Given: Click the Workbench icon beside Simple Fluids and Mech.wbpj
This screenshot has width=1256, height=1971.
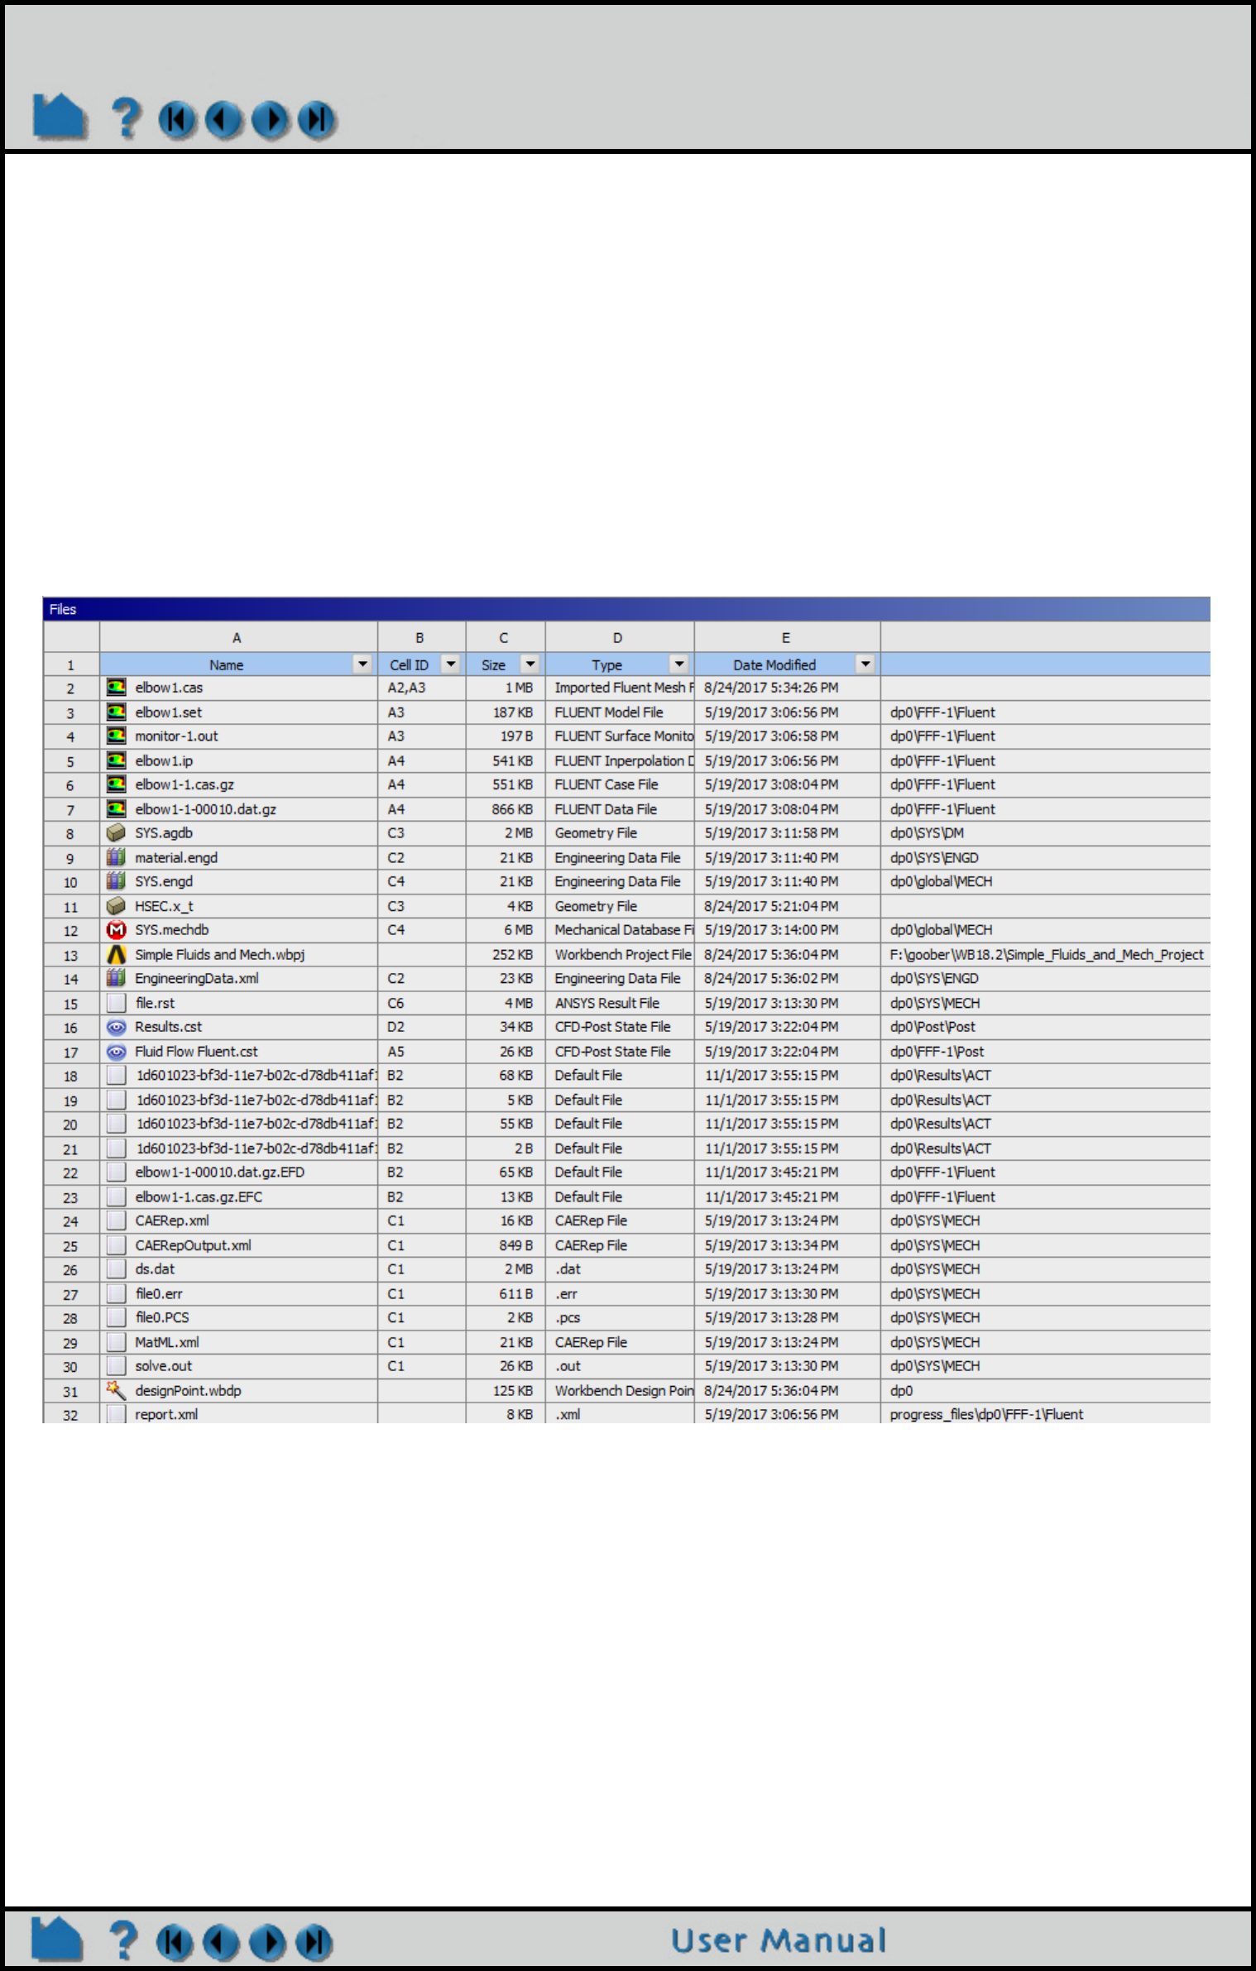Looking at the screenshot, I should click(117, 954).
